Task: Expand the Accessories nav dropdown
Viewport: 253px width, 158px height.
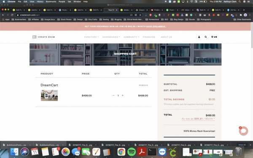Action: (x=111, y=37)
